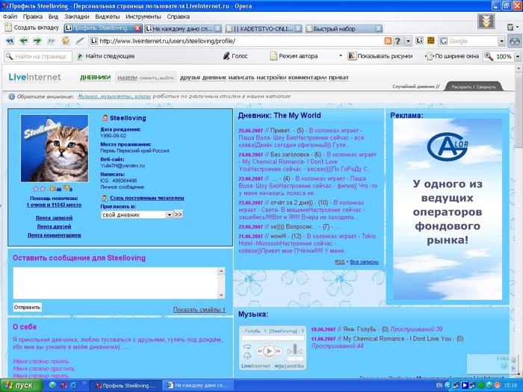Play the track in the music player
The image size is (523, 392).
[269, 351]
